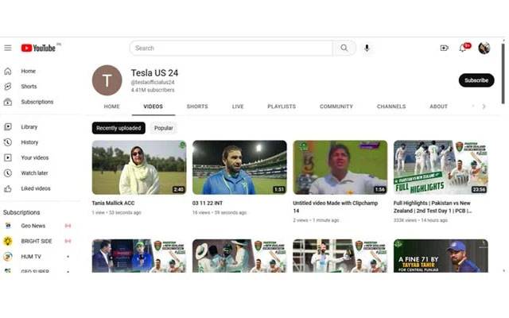The image size is (509, 318).
Task: Click the live indicator beside BRIGHT SIDE
Action: coord(68,241)
